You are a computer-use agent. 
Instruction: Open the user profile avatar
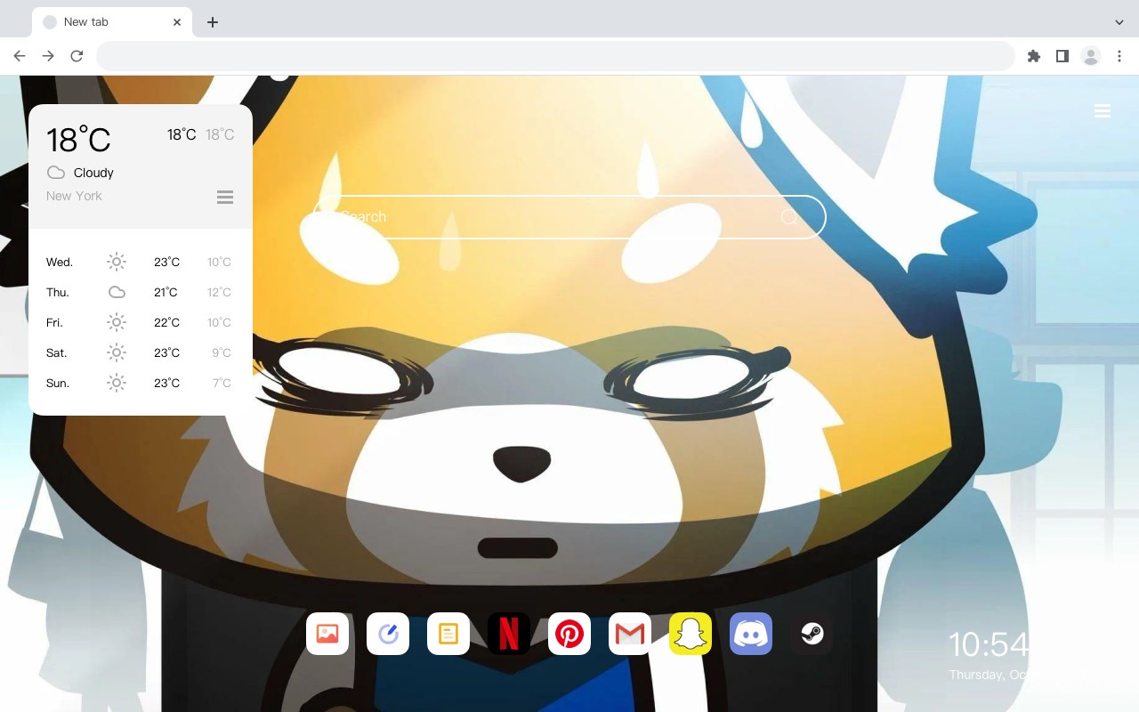coord(1091,56)
